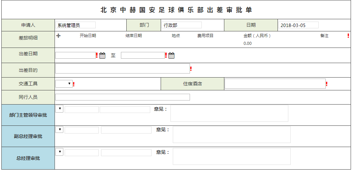Click 总经理审批 意见 text area
This screenshot has height=173, width=353.
[x=232, y=156]
